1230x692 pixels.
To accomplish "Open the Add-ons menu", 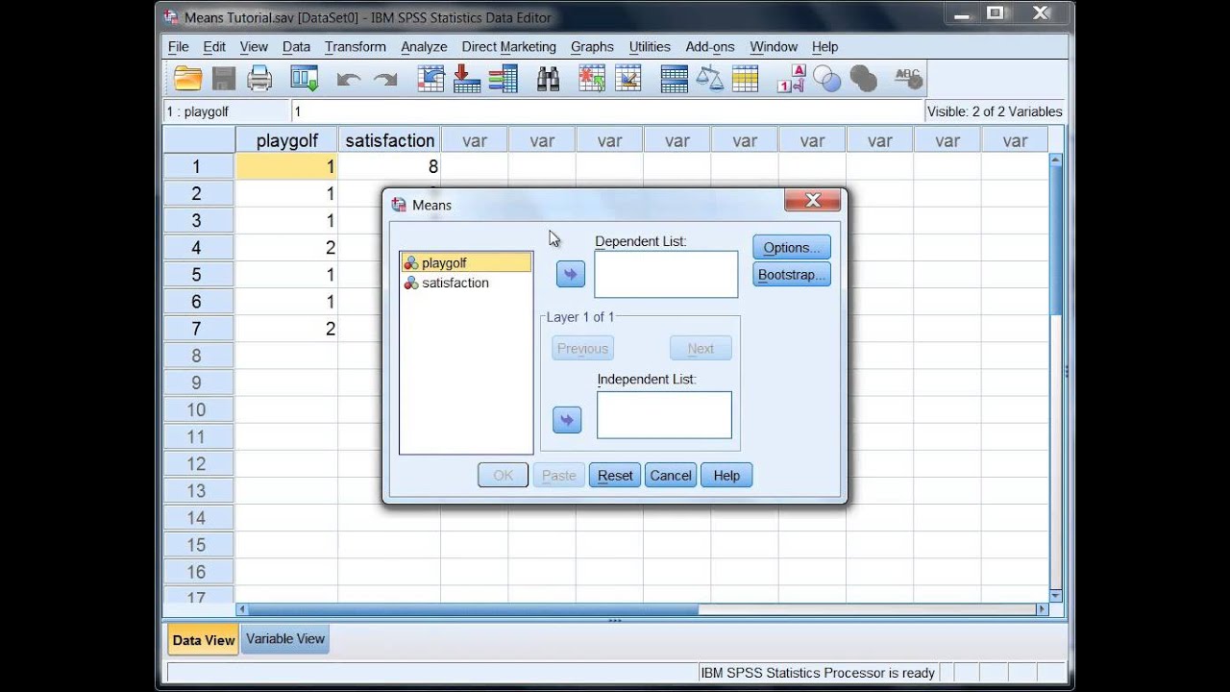I will [710, 46].
